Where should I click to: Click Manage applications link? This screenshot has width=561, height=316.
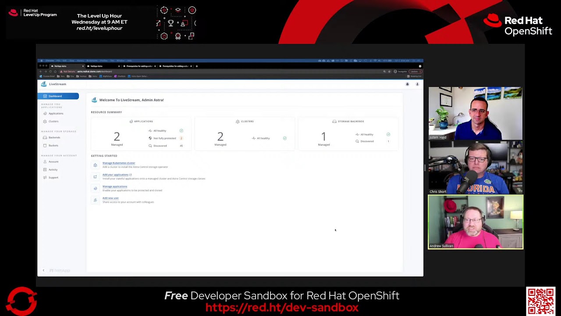coord(115,186)
